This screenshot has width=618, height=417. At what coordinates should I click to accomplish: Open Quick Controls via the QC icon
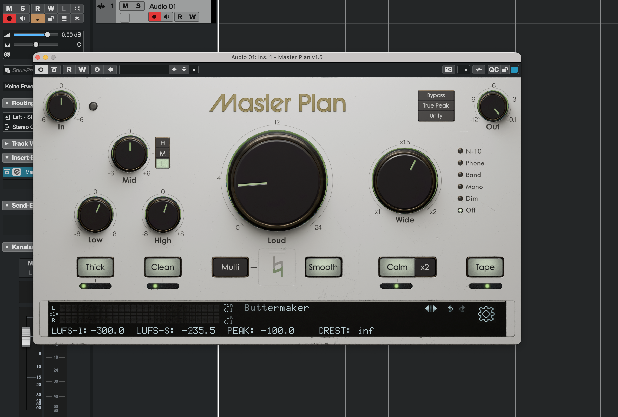(494, 70)
